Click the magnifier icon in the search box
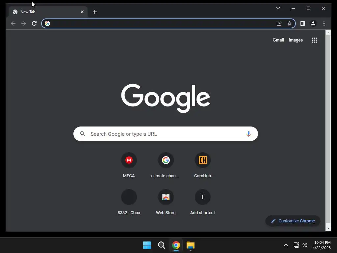The height and width of the screenshot is (253, 337). point(82,134)
